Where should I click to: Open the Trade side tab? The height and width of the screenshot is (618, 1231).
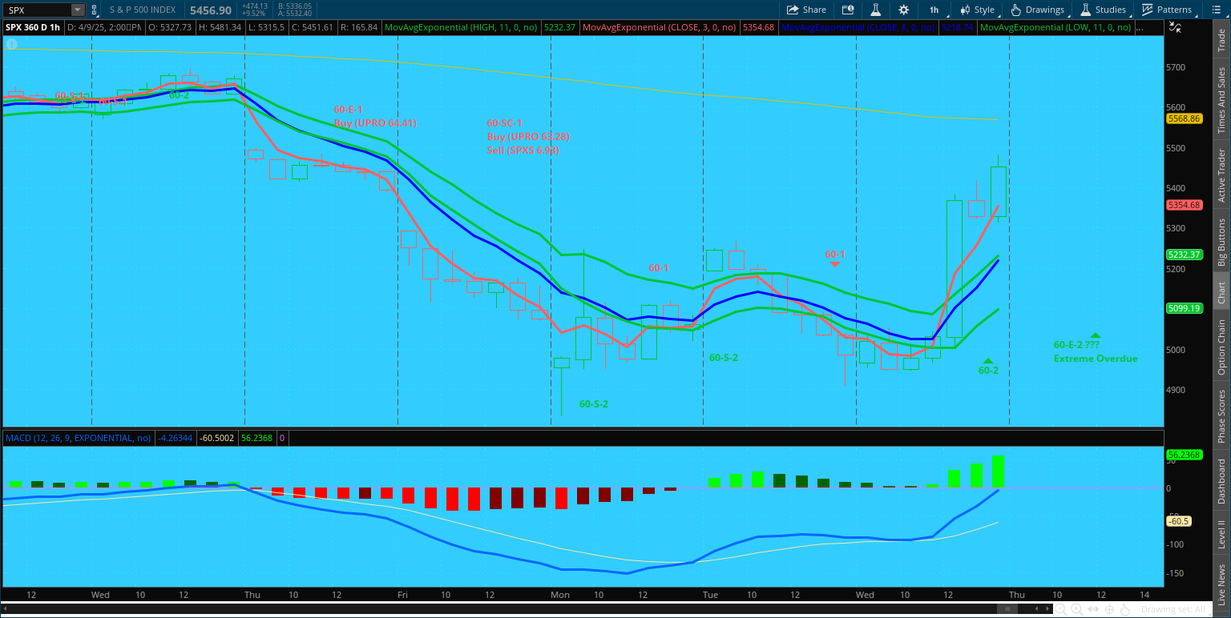1221,42
